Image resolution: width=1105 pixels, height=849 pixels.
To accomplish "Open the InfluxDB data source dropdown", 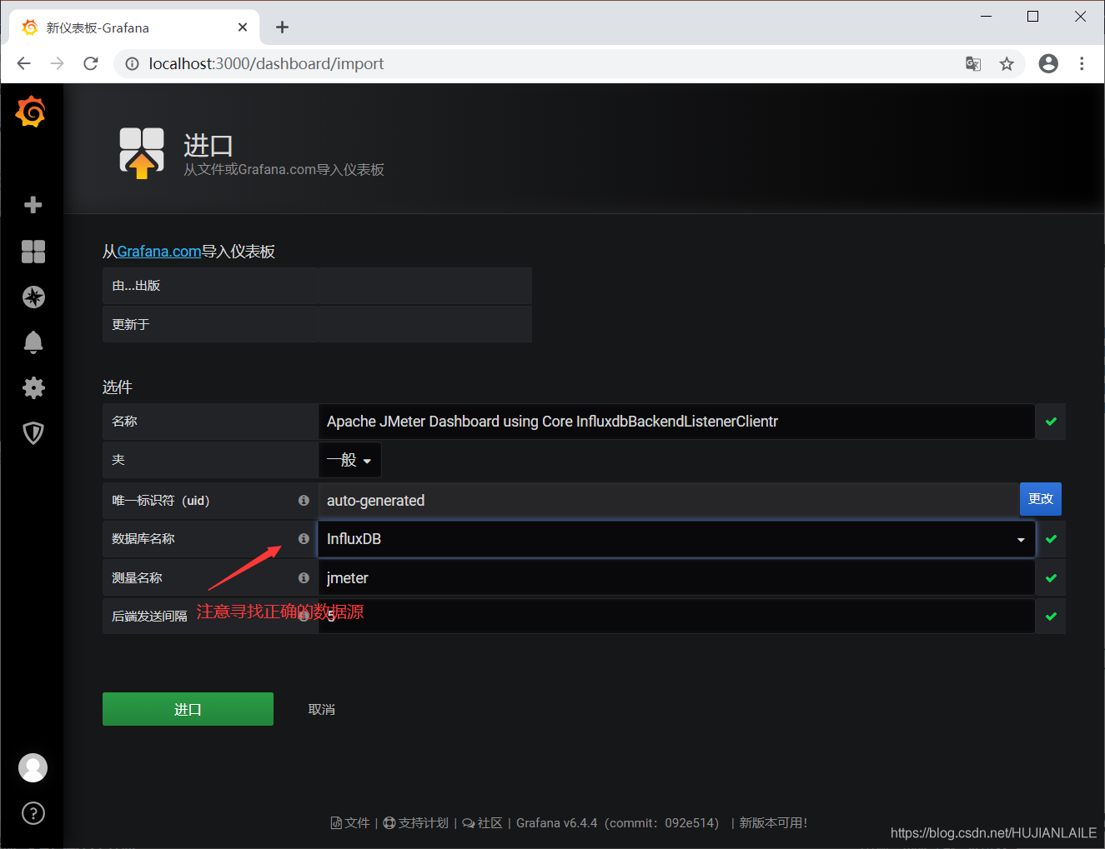I will point(676,539).
